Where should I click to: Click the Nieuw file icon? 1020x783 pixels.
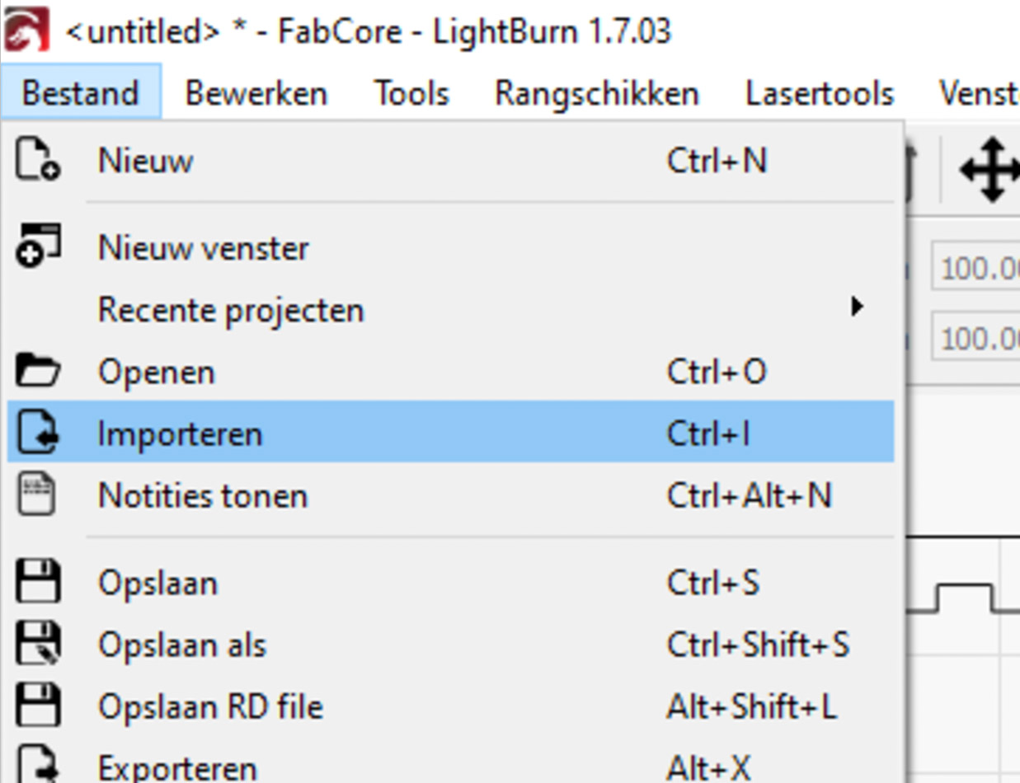pyautogui.click(x=37, y=161)
